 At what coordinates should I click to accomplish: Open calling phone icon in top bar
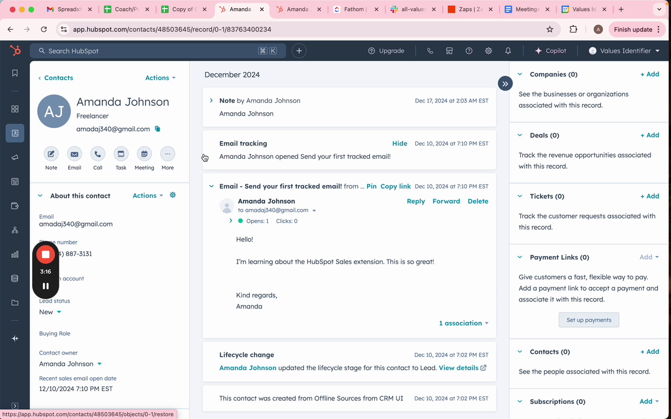coord(430,51)
